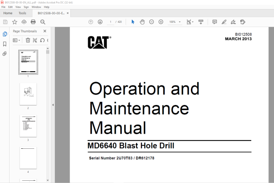Switch to the Home tab
274x183 pixels.
click(x=8, y=13)
